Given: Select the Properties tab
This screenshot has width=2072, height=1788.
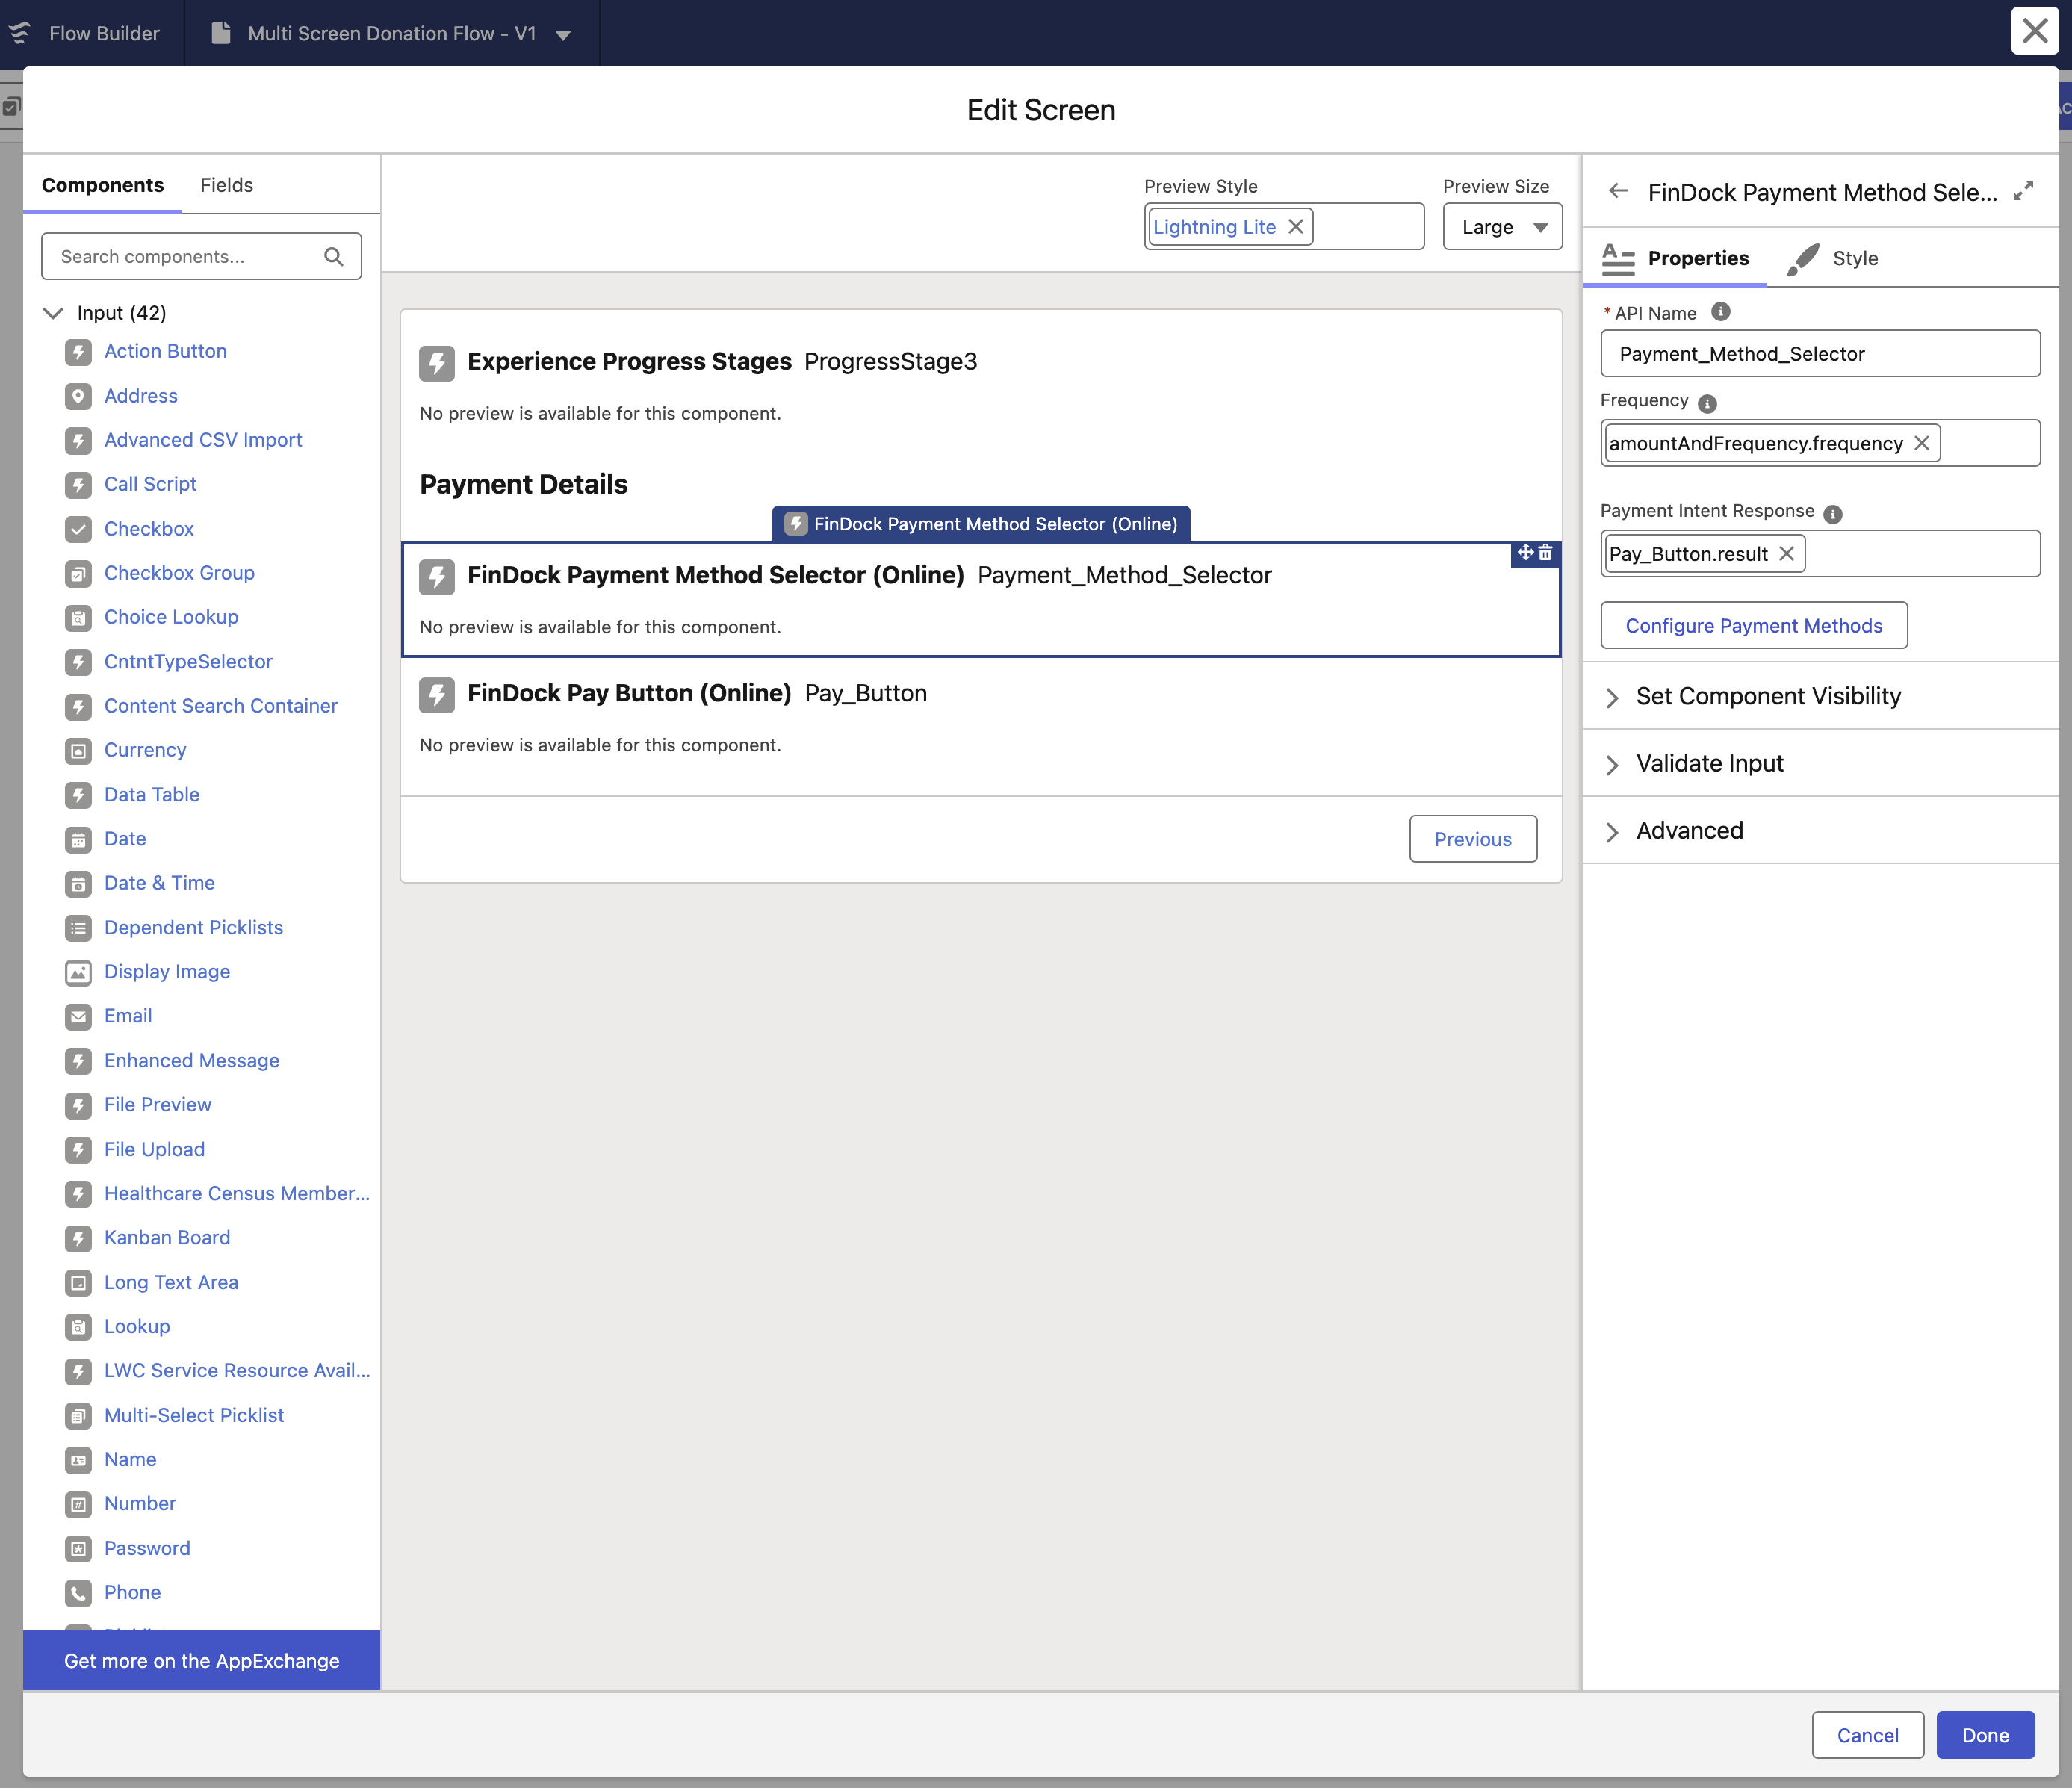Looking at the screenshot, I should [x=1675, y=259].
